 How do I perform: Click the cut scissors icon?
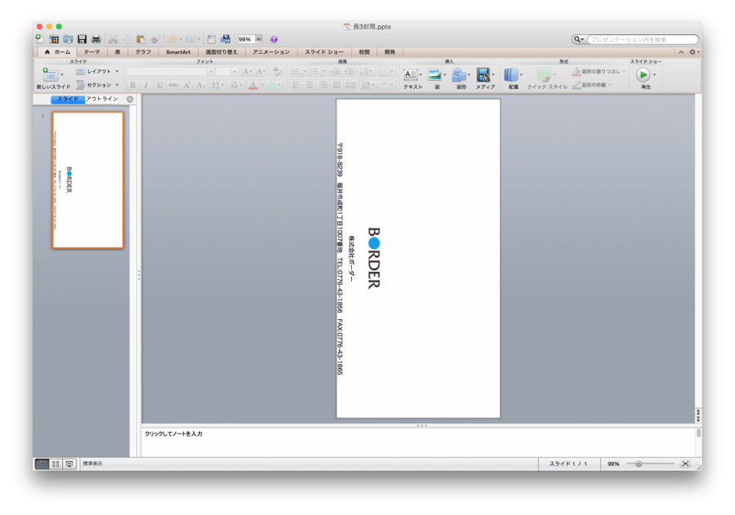pos(113,39)
